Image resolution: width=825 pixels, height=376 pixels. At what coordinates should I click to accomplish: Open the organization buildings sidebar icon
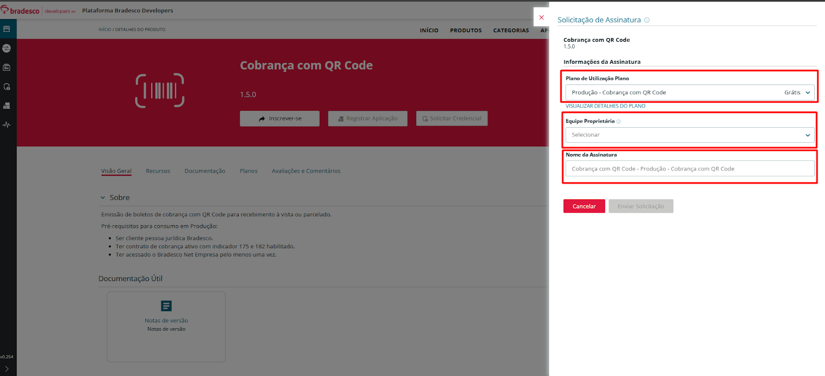click(7, 106)
